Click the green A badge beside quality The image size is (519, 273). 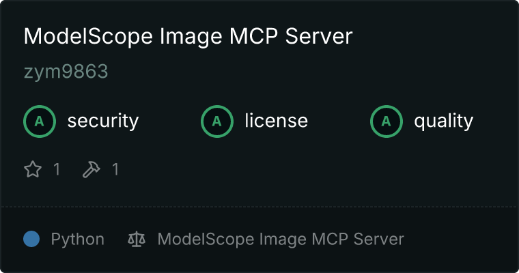pos(387,121)
